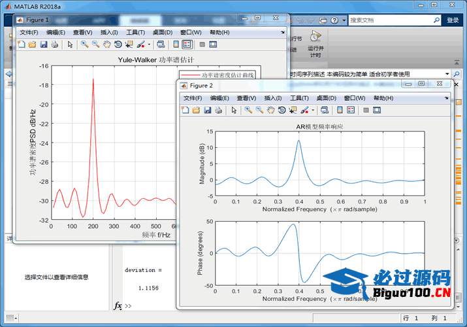Open MATLAB help question mark icon
Screen dimensions: 467x327
point(334,20)
